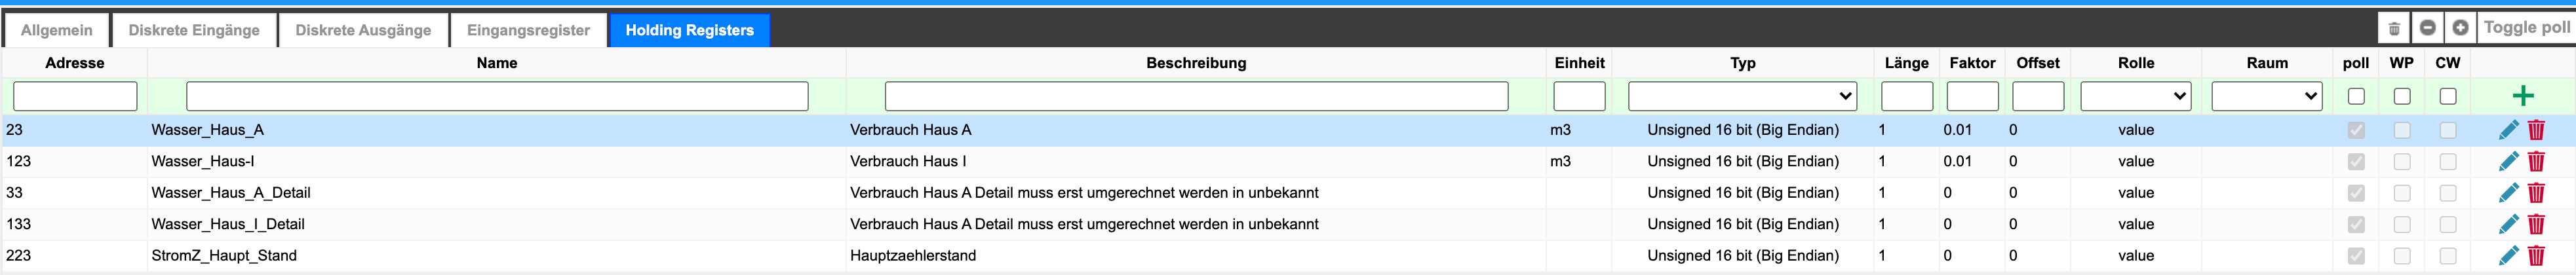Click the minus circle toolbar icon
Screen dimensions: 2576x275
click(x=2427, y=28)
